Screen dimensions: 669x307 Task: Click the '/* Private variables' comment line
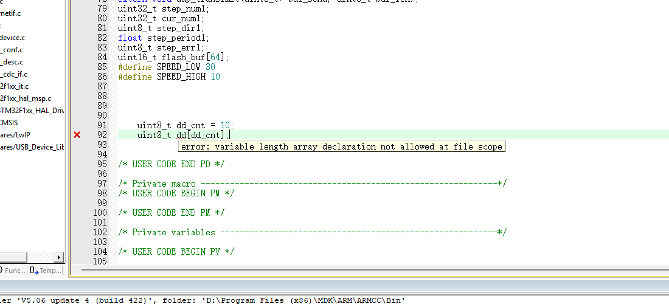click(313, 232)
